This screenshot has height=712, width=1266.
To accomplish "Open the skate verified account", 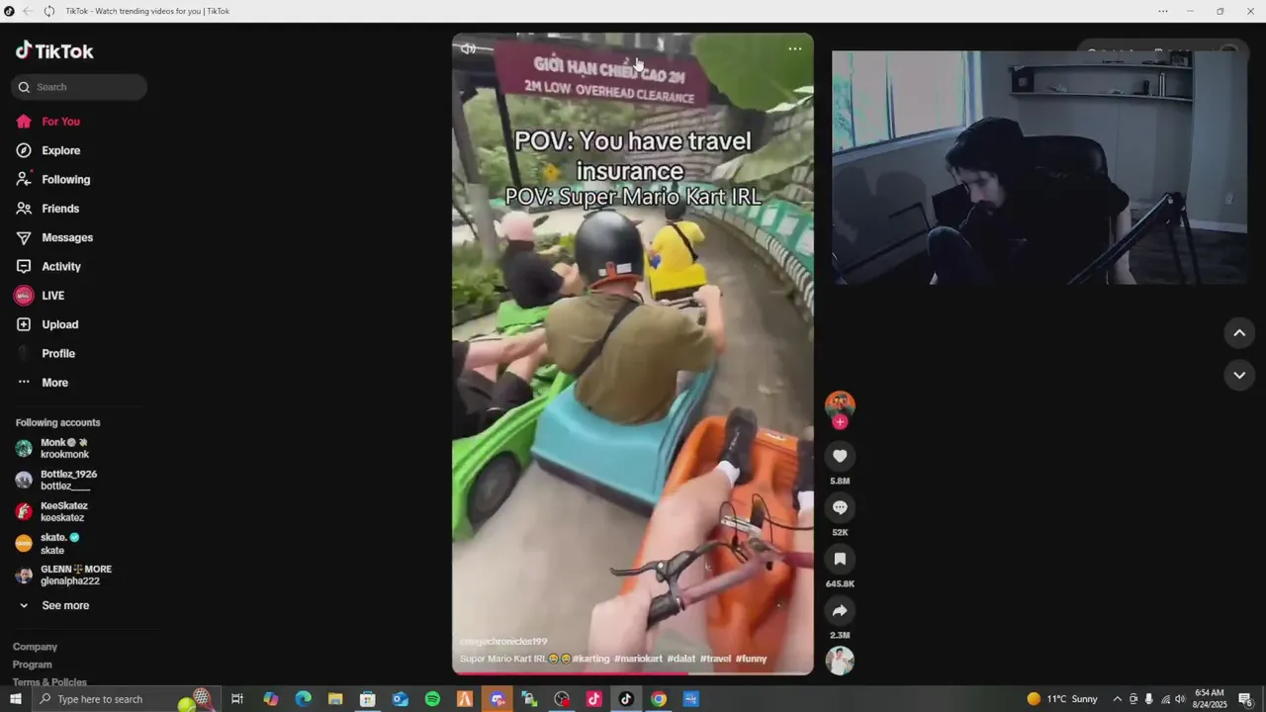I will tap(47, 543).
